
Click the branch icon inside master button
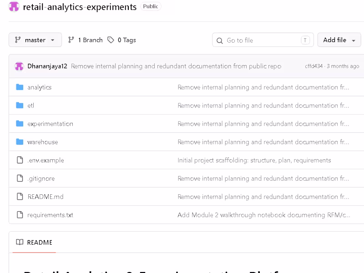(x=18, y=40)
